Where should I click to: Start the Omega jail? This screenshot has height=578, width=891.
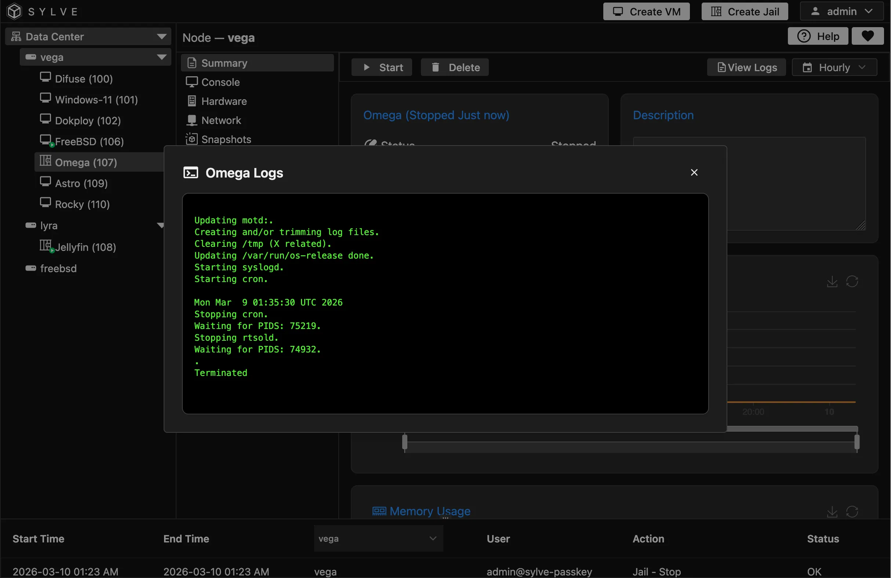coord(382,67)
